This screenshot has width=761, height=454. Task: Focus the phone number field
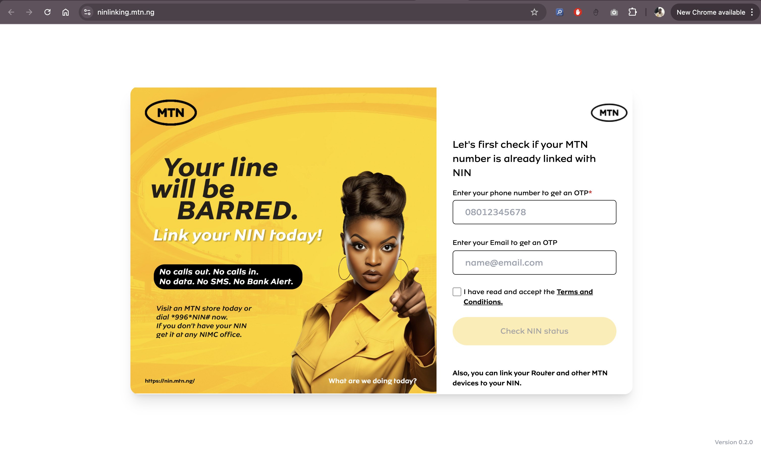(x=534, y=212)
